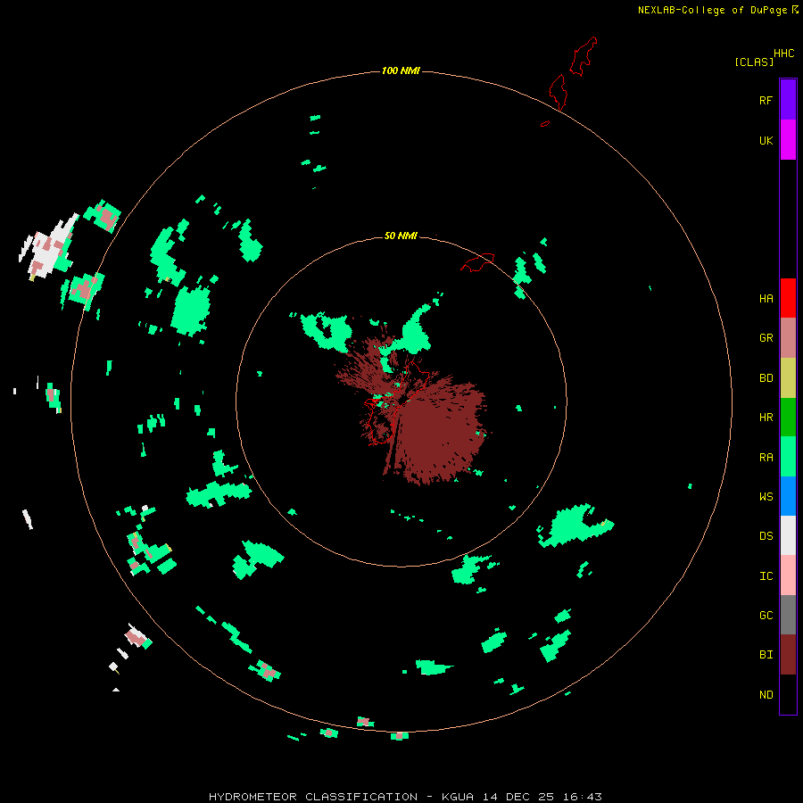Click the HR legend label
The width and height of the screenshot is (803, 803).
coord(766,418)
